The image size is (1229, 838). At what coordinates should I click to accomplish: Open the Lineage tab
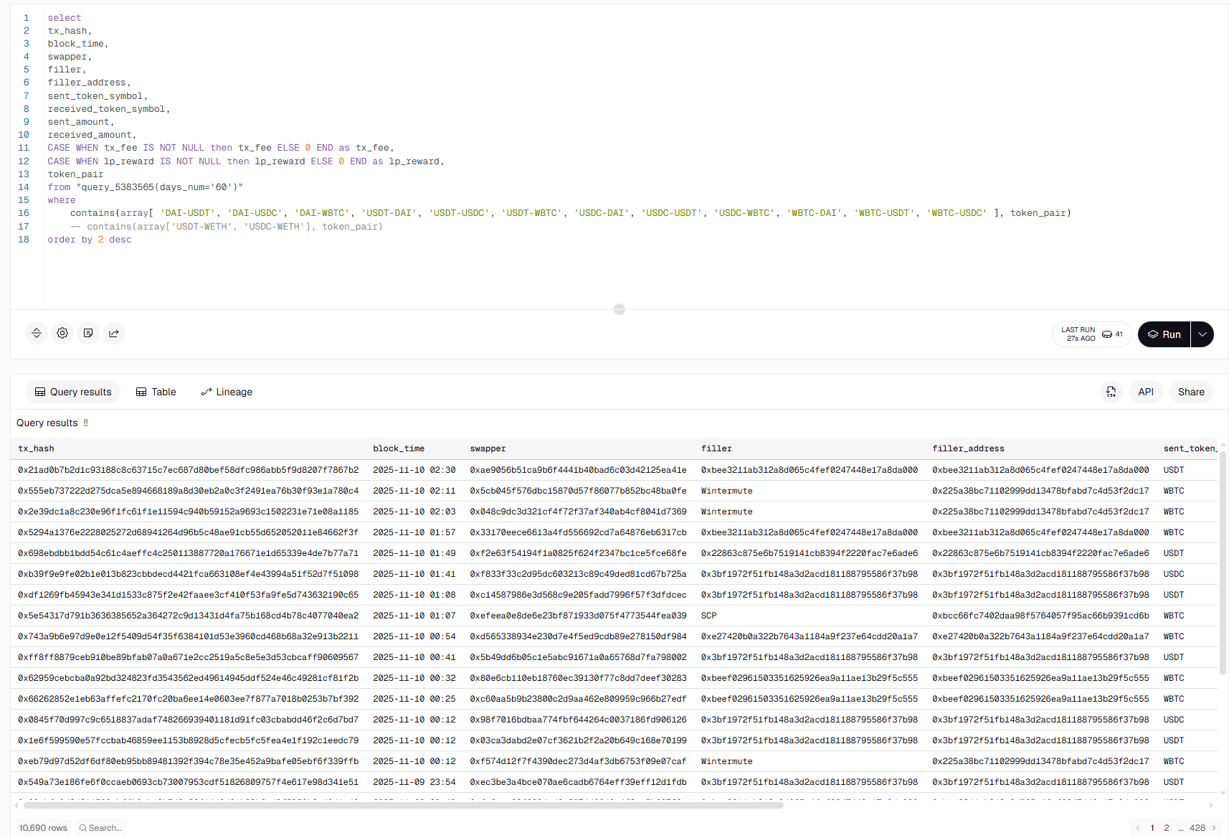click(227, 392)
